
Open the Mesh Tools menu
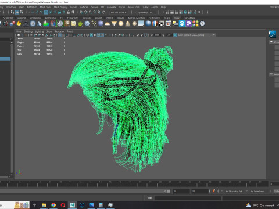pyautogui.click(x=45, y=7)
